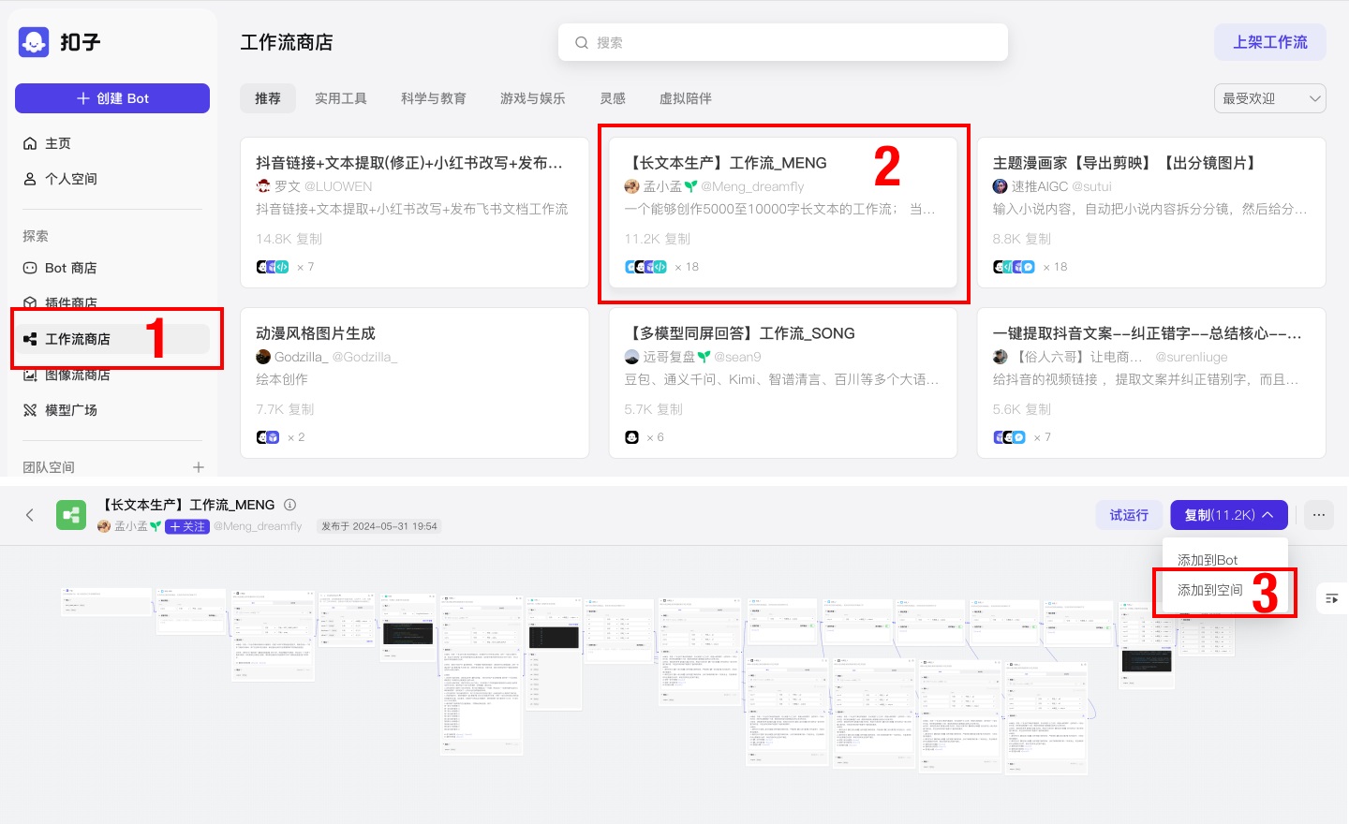Open the more options ellipsis menu
This screenshot has height=824, width=1349.
[1319, 515]
